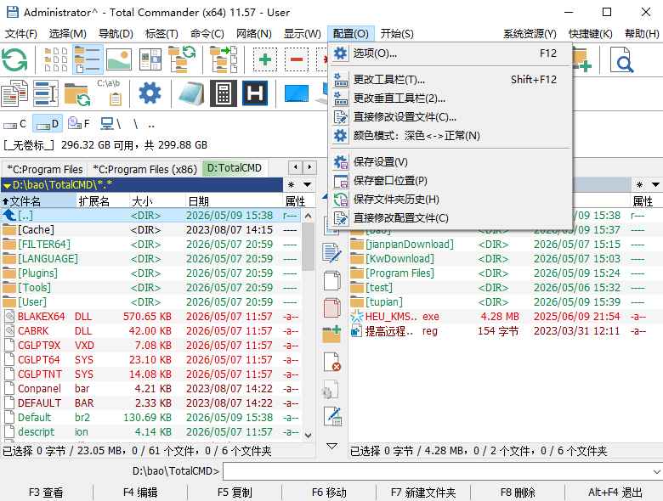The image size is (663, 501).
Task: Click the green plus select group icon
Action: click(265, 59)
